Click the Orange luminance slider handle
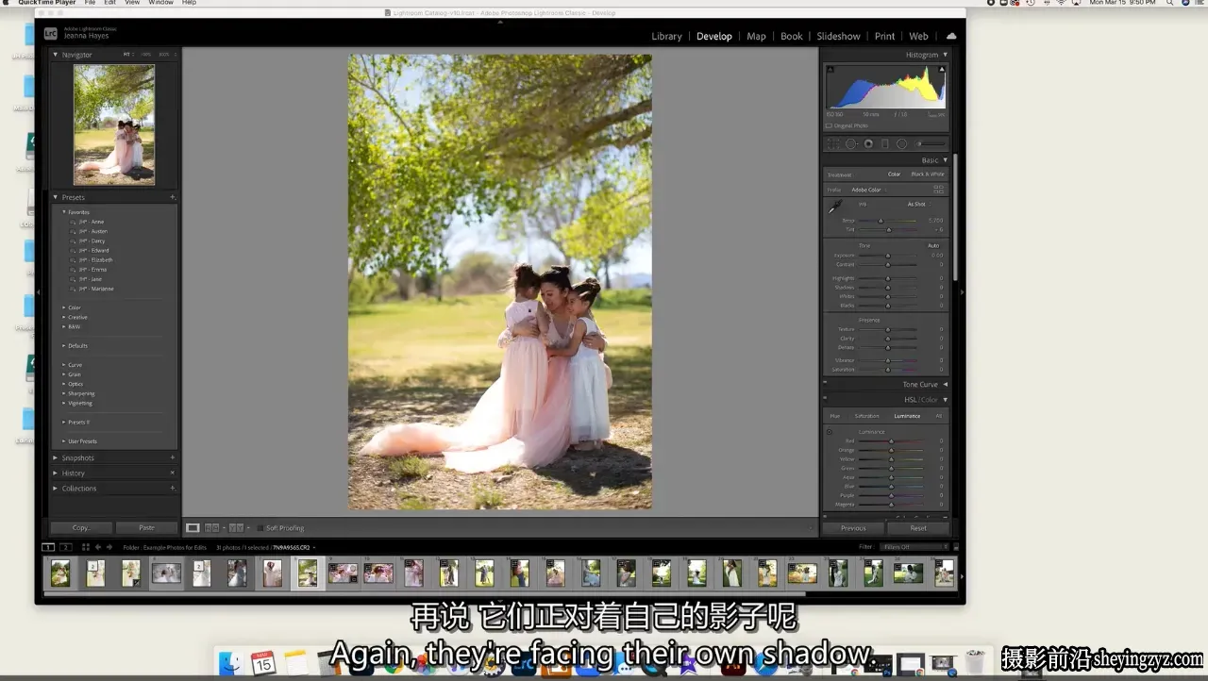The width and height of the screenshot is (1208, 681). [891, 450]
